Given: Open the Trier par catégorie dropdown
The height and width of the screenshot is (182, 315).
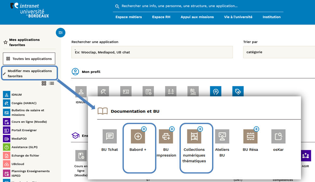Looking at the screenshot, I should click(279, 52).
